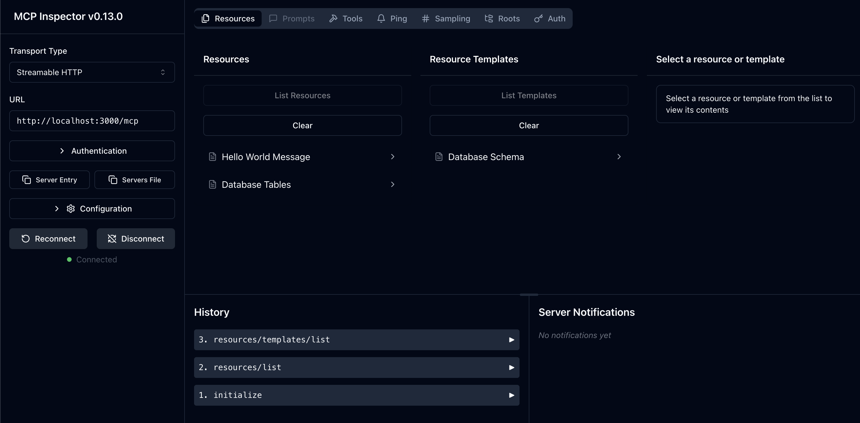This screenshot has width=860, height=423.
Task: Click the Resources tab document icon
Action: pos(205,18)
